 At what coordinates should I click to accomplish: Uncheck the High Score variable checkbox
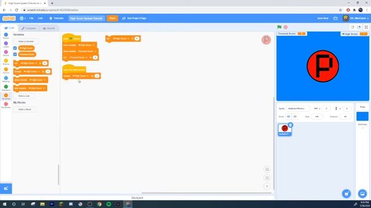tap(15, 48)
